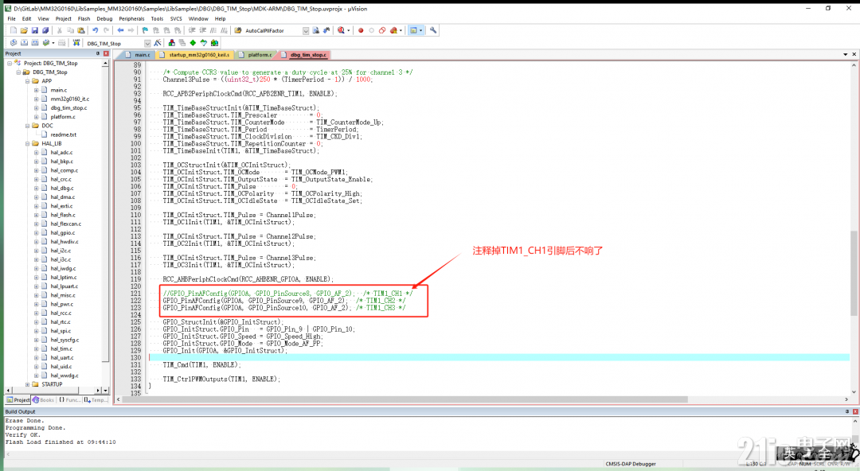
Task: Click the Select Software Packs icon
Action: pyautogui.click(x=204, y=43)
